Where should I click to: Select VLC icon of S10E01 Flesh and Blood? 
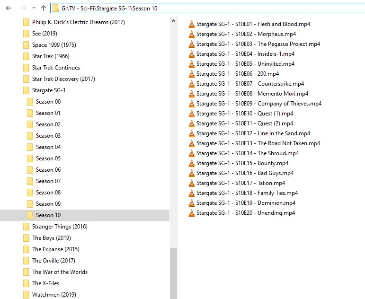192,24
